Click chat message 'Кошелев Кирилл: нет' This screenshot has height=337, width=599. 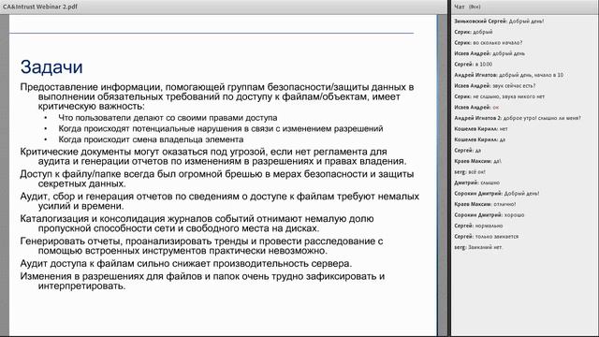481,129
